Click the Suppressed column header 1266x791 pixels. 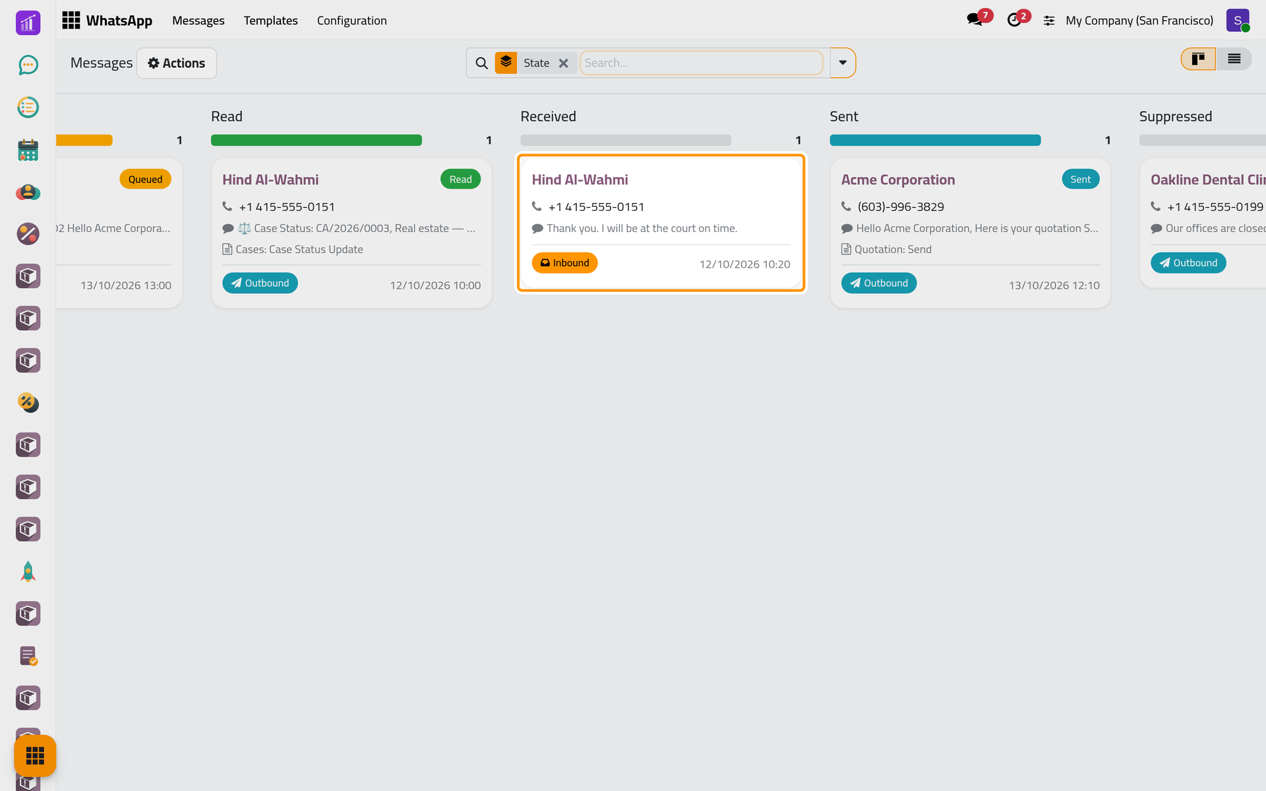pos(1175,117)
